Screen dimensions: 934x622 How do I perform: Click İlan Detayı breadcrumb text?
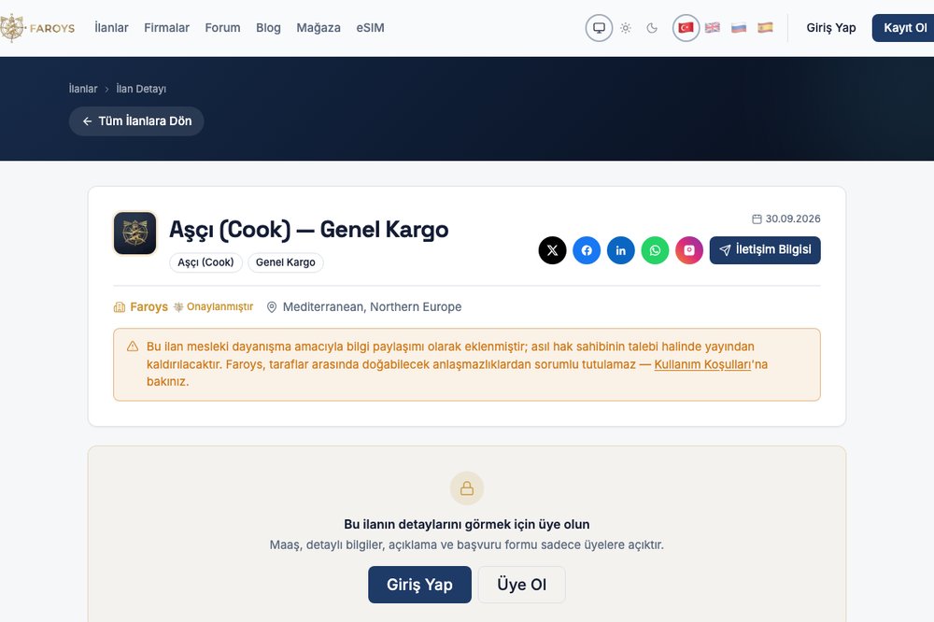coord(141,89)
